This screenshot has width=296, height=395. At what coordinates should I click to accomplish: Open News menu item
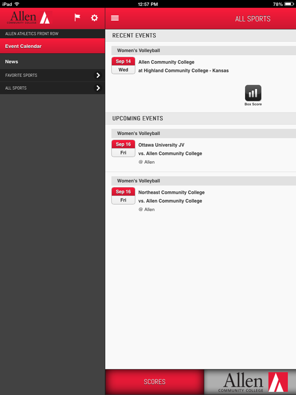tap(52, 62)
